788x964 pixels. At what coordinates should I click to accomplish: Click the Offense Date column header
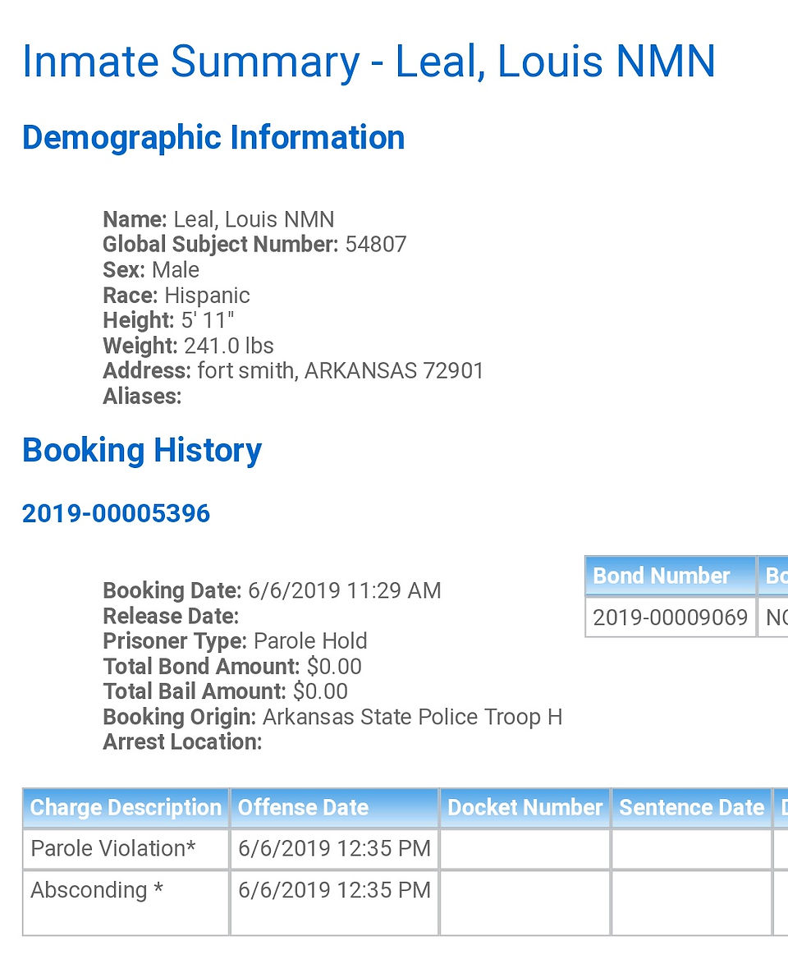[x=334, y=808]
